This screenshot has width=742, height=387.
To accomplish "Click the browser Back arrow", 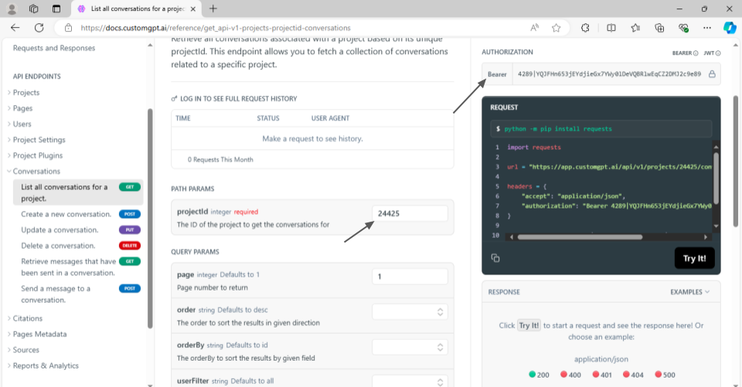I will (x=15, y=28).
